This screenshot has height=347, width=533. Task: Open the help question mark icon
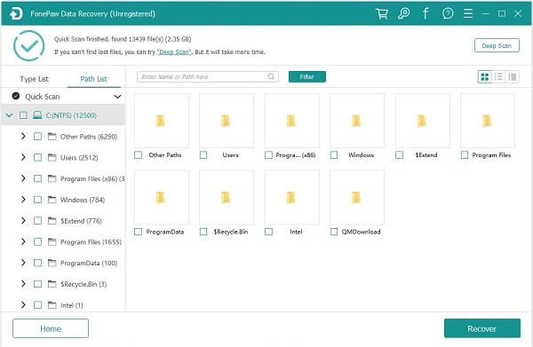pyautogui.click(x=448, y=13)
